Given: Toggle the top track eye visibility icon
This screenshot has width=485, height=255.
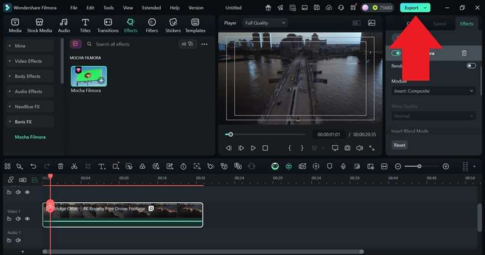Looking at the screenshot, I should (x=27, y=192).
